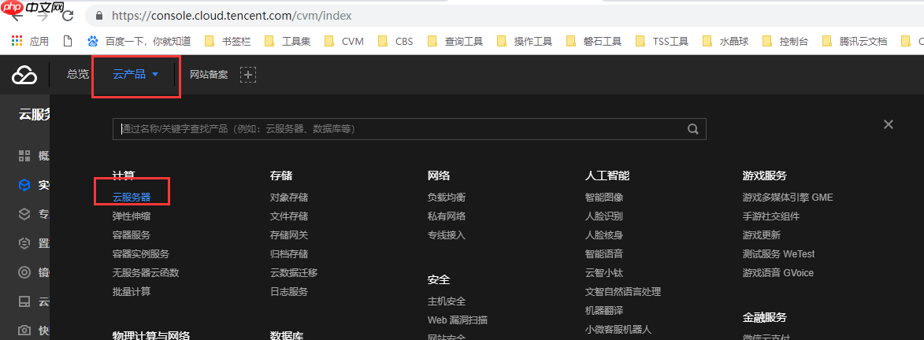Click the browser reload icon

coord(68,16)
